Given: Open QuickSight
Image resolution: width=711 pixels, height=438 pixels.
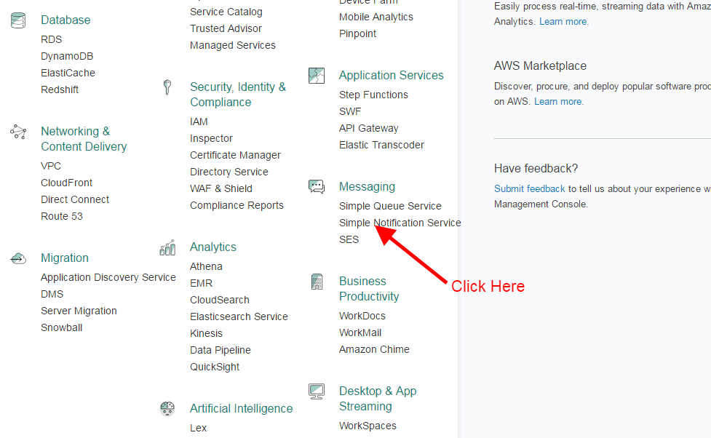Looking at the screenshot, I should point(215,367).
